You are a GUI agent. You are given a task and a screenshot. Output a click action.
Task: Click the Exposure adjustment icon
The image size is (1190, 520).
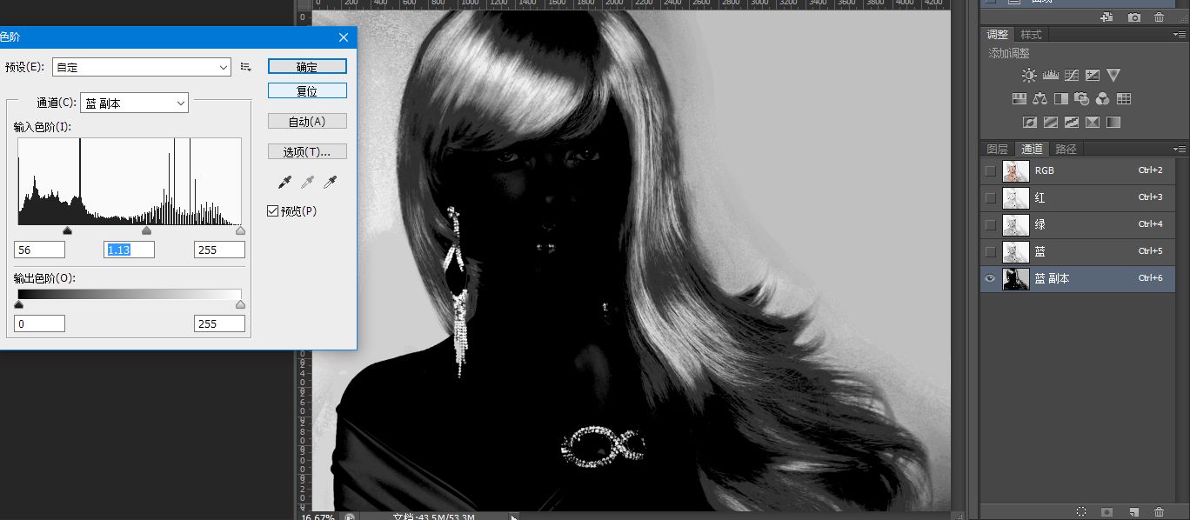[x=1092, y=75]
